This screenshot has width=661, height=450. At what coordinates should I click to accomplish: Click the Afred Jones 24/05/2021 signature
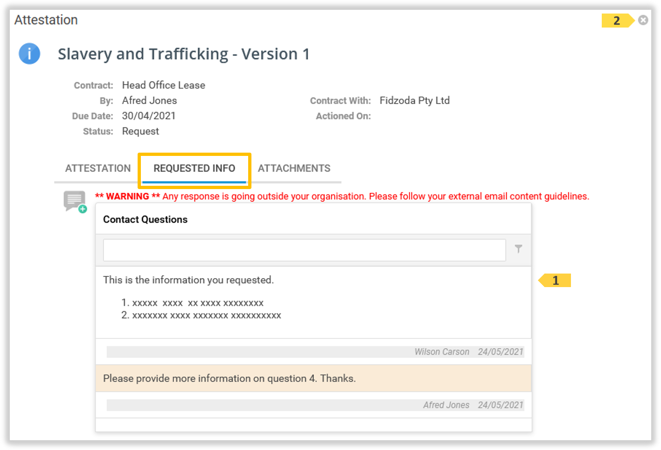tap(473, 405)
